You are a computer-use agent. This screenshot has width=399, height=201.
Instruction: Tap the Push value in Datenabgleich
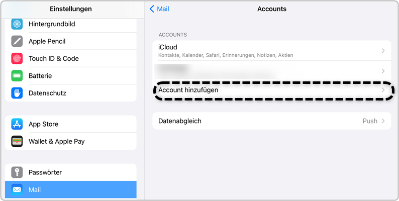coord(370,121)
